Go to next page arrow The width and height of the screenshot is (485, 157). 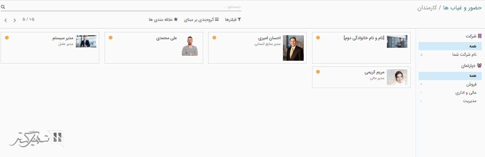tap(6, 20)
